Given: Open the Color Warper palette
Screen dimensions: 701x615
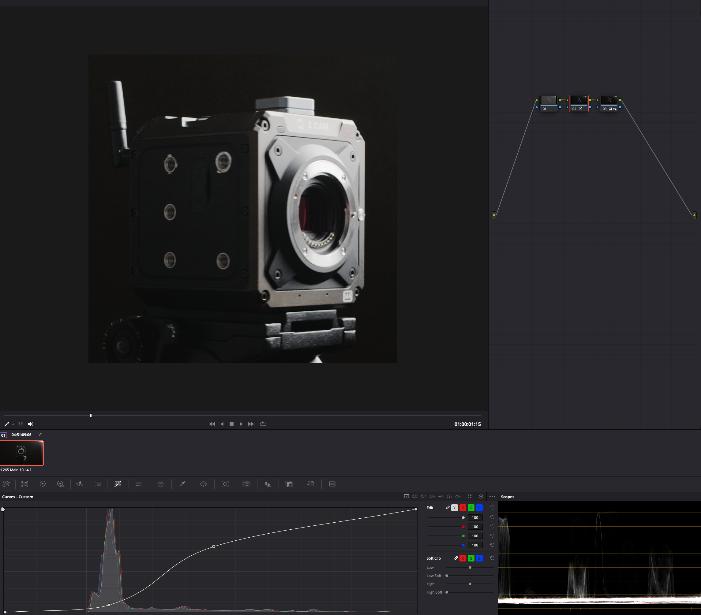Looking at the screenshot, I should click(x=160, y=484).
